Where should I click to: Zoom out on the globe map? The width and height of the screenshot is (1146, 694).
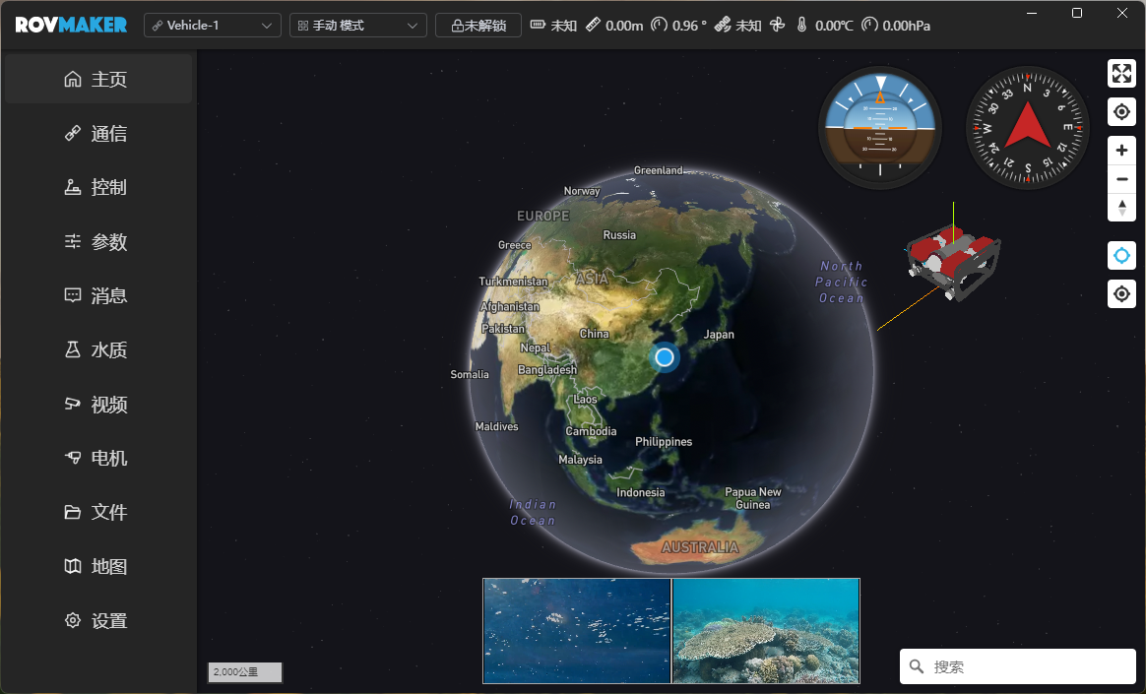[1121, 179]
